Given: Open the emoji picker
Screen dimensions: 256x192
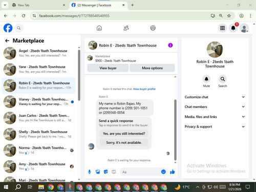Looking at the screenshot, I should pyautogui.click(x=163, y=172).
